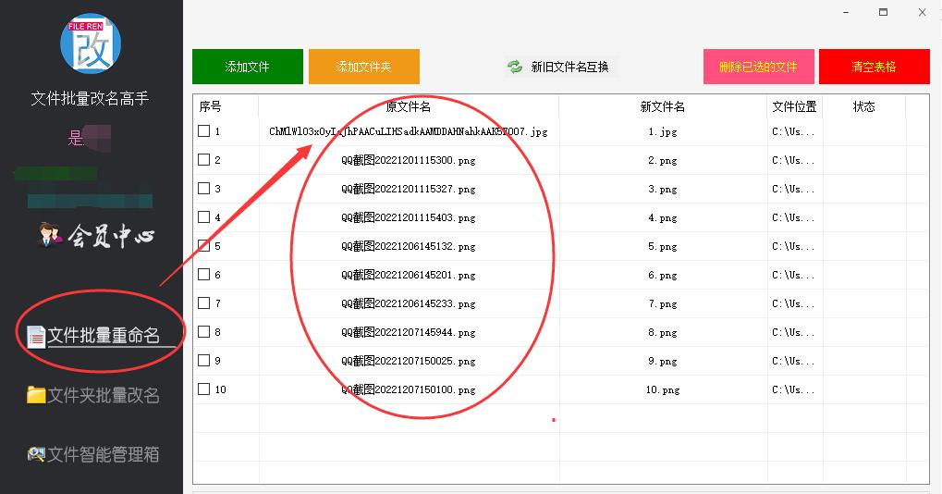Tick the checkbox for row 6
The height and width of the screenshot is (494, 942).
[x=203, y=275]
